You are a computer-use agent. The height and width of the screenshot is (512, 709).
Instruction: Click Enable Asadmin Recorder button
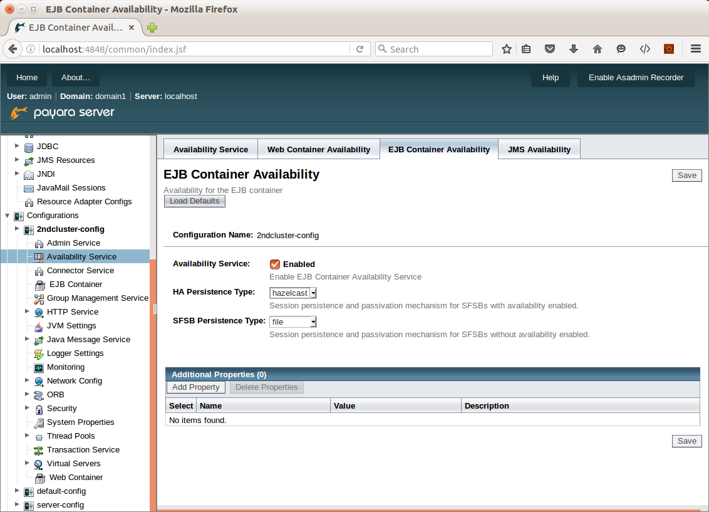636,78
